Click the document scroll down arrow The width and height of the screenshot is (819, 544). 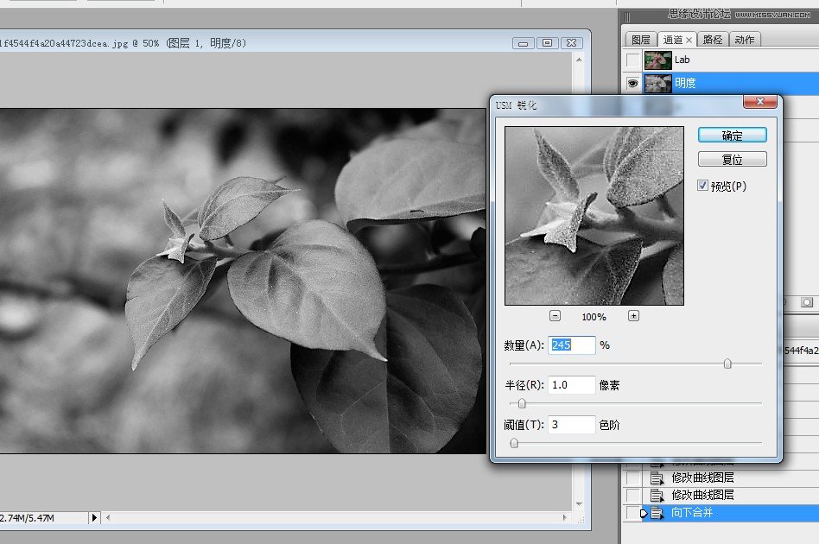pyautogui.click(x=579, y=503)
